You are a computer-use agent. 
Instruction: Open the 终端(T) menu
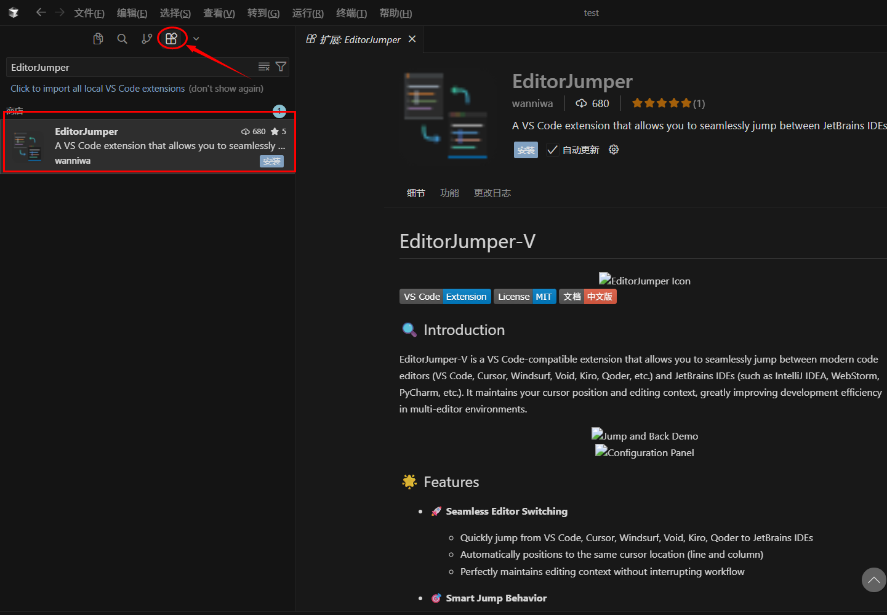351,13
